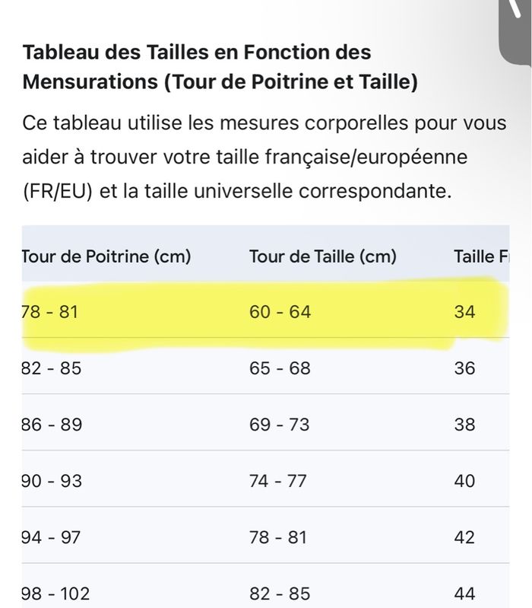Click the "Tour de Taille (cm)" column header

(323, 256)
